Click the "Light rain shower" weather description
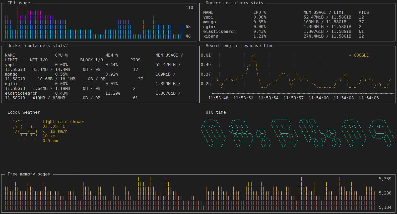This screenshot has height=214, width=397. (64, 122)
